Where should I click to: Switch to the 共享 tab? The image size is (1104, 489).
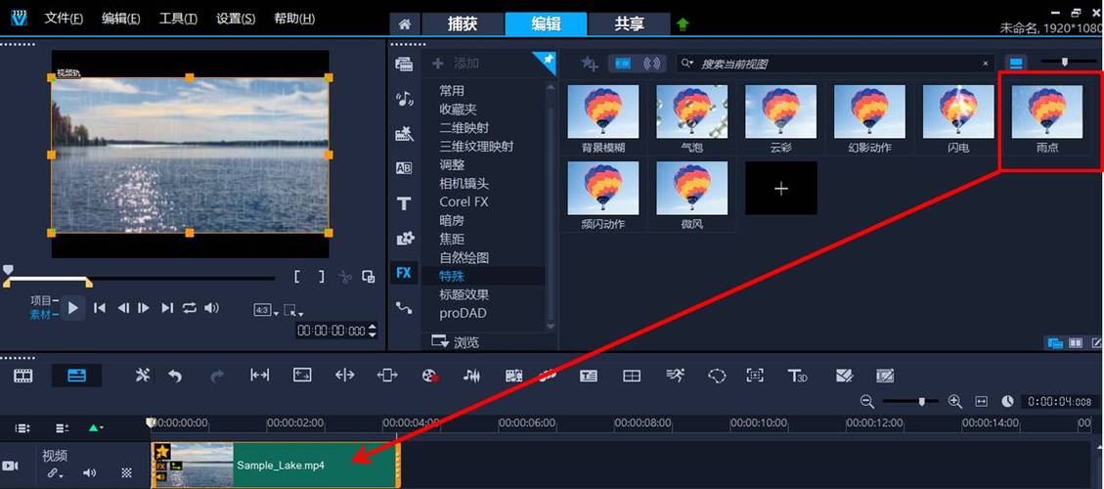click(629, 23)
